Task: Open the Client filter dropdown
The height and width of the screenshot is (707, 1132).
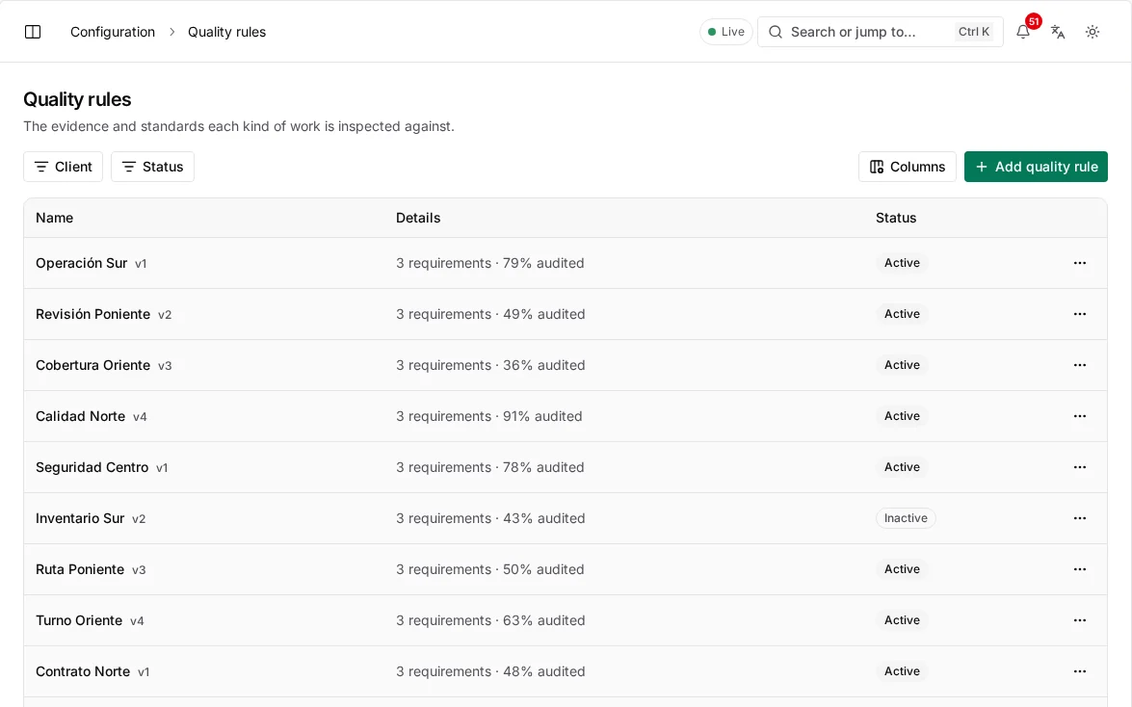Action: coord(63,167)
